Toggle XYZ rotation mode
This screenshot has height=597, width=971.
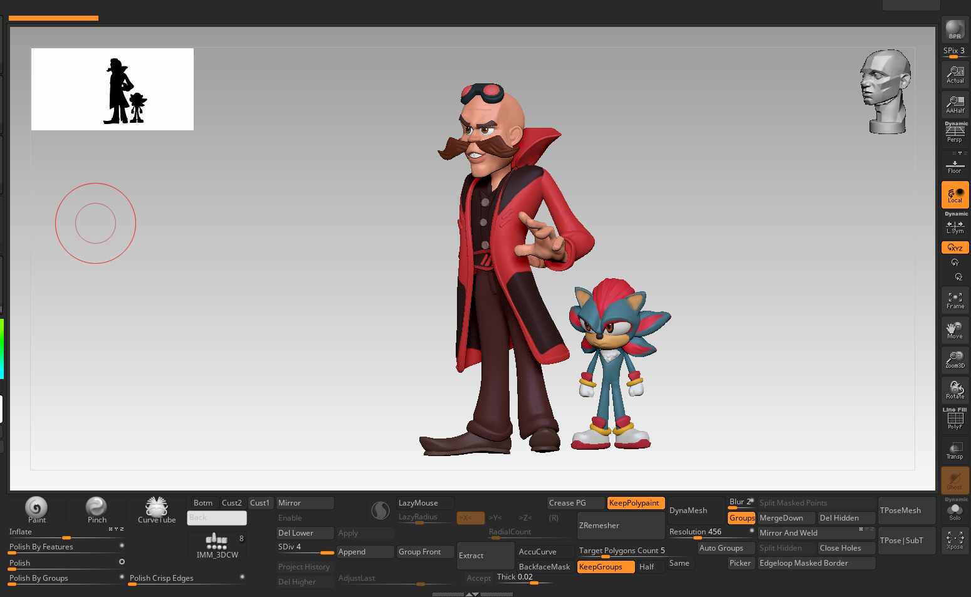pos(955,247)
